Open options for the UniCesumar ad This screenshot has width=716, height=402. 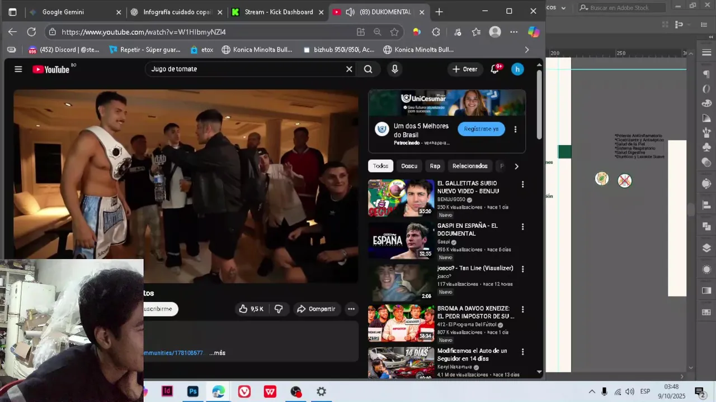coord(515,130)
